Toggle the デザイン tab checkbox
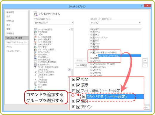This screenshot has width=155, height=115. coord(93,70)
